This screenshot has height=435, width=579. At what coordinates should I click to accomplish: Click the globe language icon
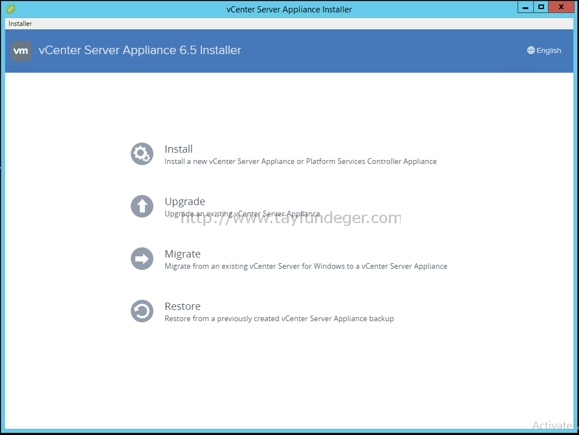[531, 51]
